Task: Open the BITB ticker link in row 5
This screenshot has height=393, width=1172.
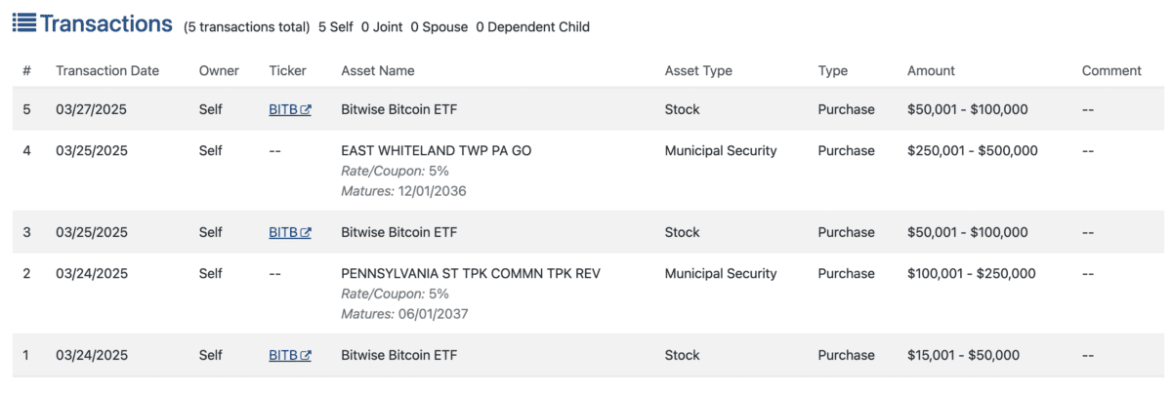Action: pyautogui.click(x=283, y=110)
